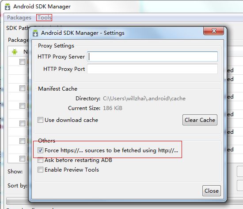Click the HTTP Proxy Port input field
The width and height of the screenshot is (243, 209).
(152, 69)
